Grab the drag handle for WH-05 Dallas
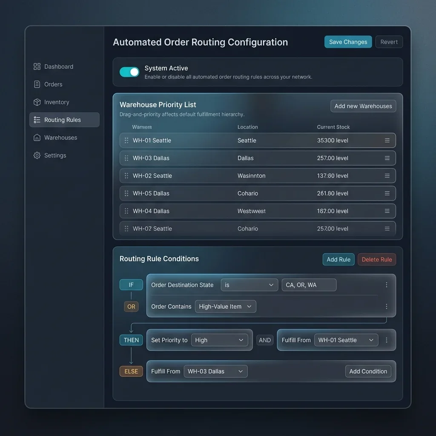The width and height of the screenshot is (436, 436). tap(126, 193)
